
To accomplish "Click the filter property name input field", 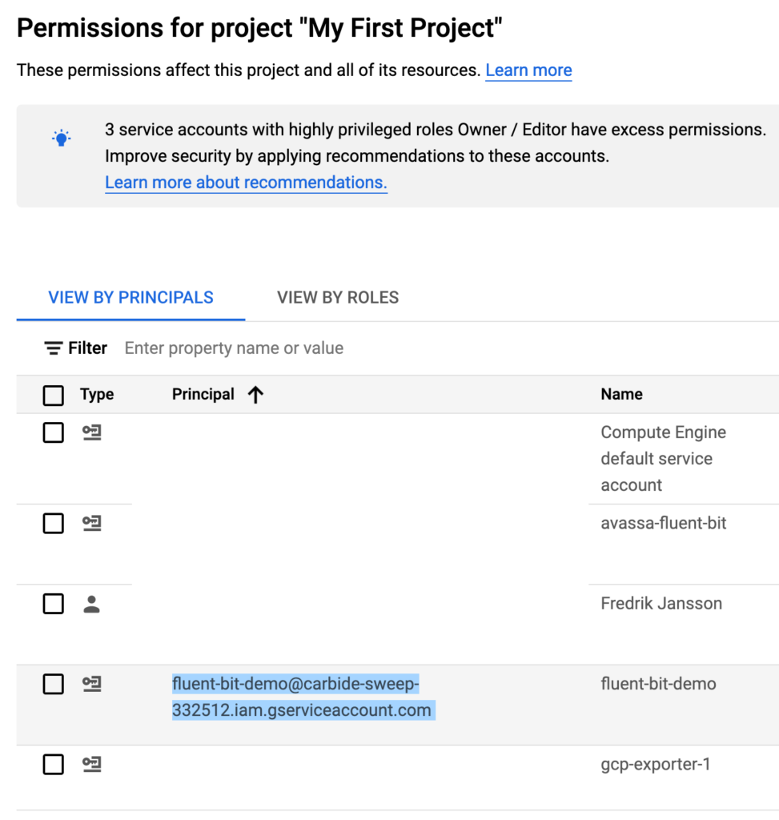I will [320, 348].
